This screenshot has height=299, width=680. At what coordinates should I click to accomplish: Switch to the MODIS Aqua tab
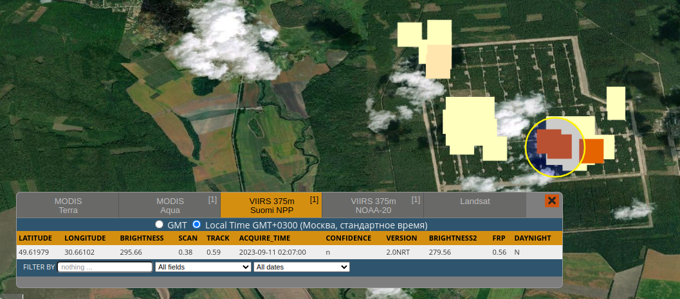pos(170,205)
